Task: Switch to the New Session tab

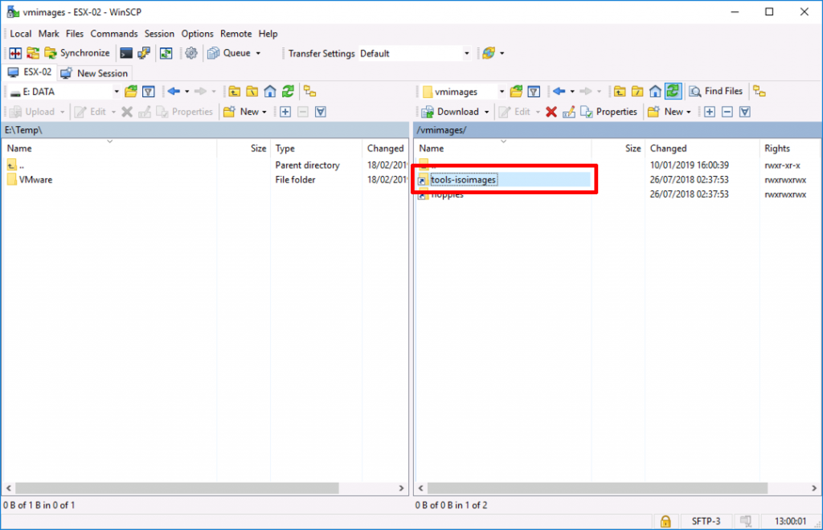Action: (x=94, y=73)
